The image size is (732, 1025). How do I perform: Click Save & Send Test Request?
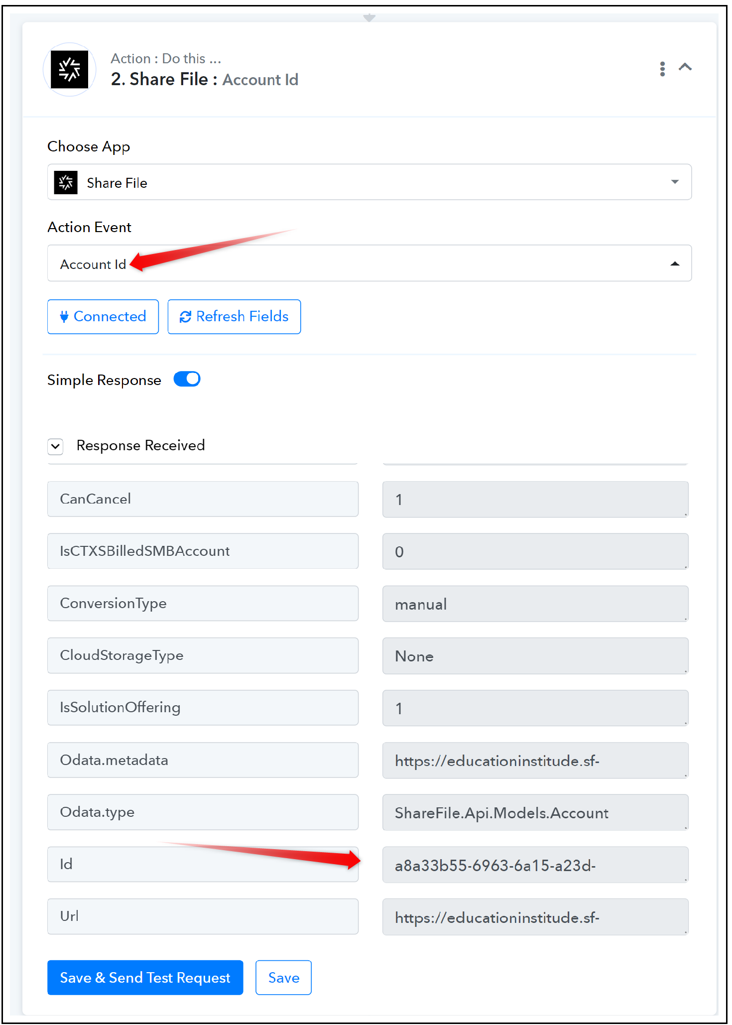click(x=145, y=978)
